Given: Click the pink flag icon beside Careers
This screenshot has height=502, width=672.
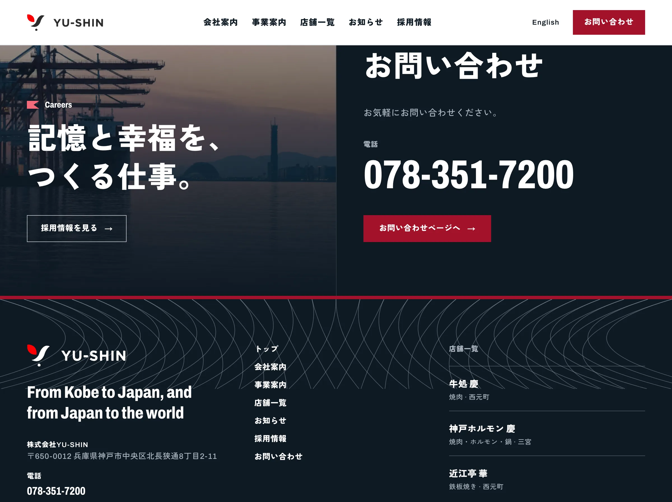Looking at the screenshot, I should pos(33,105).
